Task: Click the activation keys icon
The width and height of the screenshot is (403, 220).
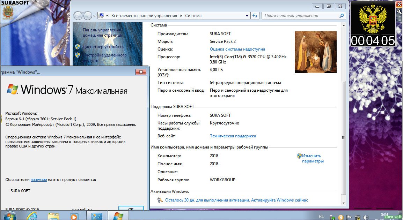Action: pyautogui.click(x=160, y=200)
